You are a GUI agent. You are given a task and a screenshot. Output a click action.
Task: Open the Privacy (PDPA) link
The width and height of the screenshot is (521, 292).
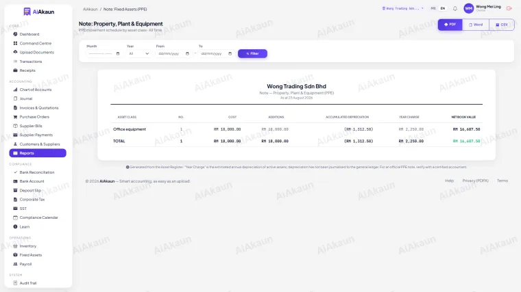point(476,181)
